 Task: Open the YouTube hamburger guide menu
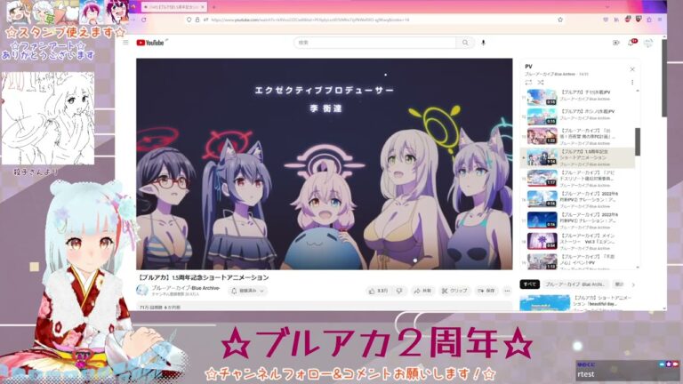click(126, 43)
